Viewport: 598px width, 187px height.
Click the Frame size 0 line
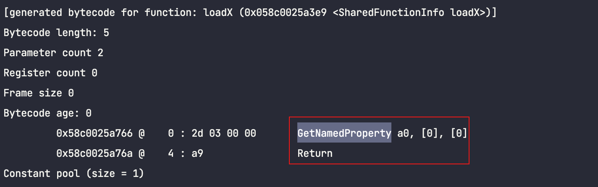39,93
